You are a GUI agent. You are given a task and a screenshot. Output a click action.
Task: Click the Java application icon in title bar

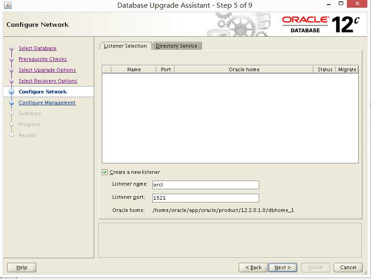pos(8,5)
